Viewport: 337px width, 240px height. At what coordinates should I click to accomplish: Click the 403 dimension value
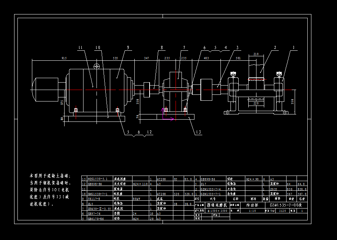click(x=206, y=59)
